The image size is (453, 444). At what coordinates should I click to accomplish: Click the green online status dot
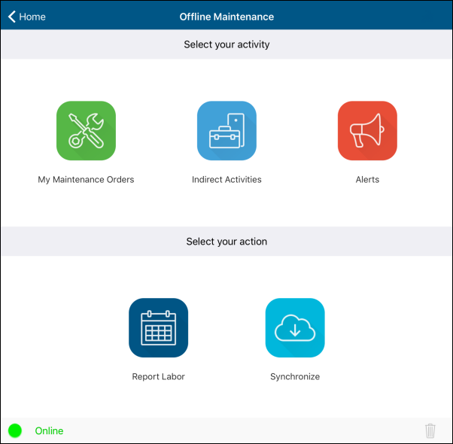coord(15,430)
